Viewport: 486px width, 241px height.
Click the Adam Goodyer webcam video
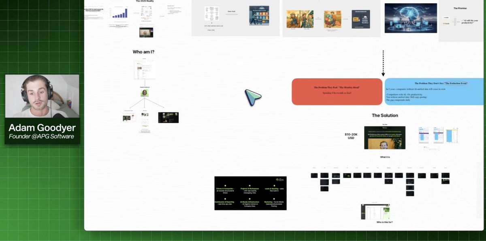click(42, 96)
